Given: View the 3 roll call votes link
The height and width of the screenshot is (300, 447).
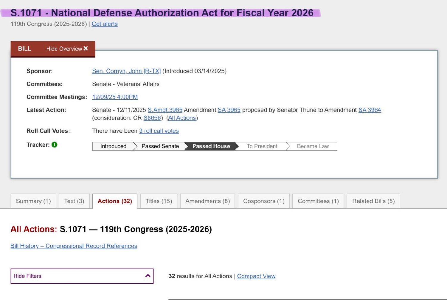Looking at the screenshot, I should (x=159, y=131).
